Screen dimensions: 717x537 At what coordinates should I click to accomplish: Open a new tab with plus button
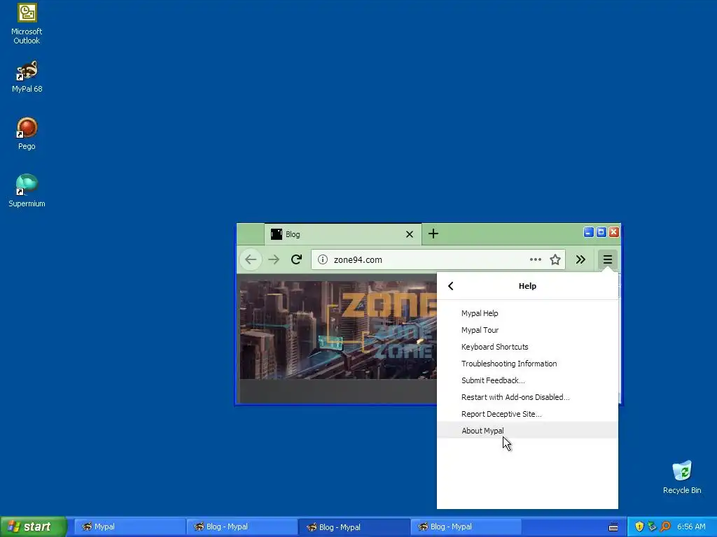433,234
